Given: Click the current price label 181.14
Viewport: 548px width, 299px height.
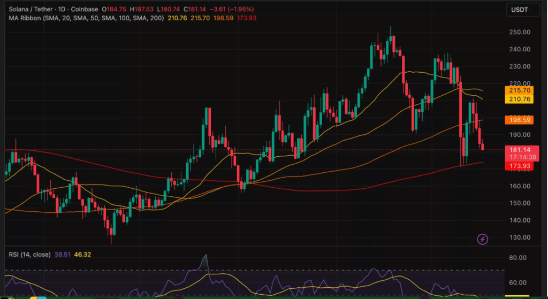Looking at the screenshot, I should tap(518, 150).
